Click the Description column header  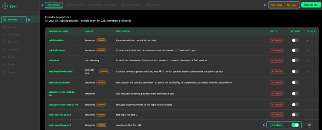click(x=123, y=31)
